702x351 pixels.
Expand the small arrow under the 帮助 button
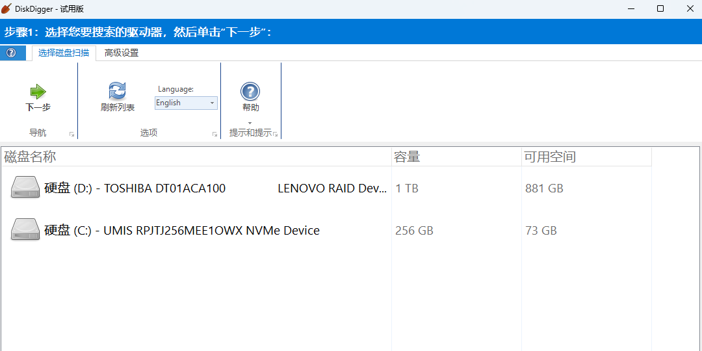click(x=250, y=123)
